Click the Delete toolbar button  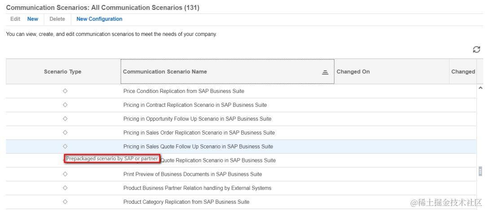click(57, 19)
